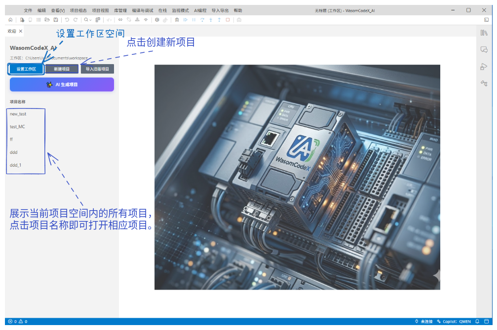This screenshot has height=330, width=497.
Task: Click the list view toolbar icon
Action: pyautogui.click(x=38, y=20)
